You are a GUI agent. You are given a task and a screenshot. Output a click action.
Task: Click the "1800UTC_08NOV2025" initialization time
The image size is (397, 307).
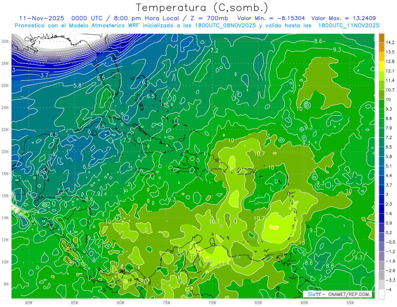(x=224, y=26)
